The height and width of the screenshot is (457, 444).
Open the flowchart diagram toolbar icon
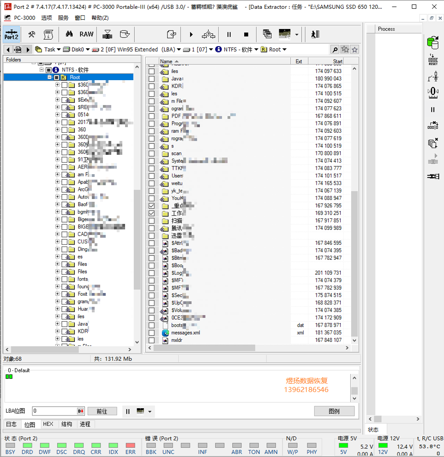point(209,35)
